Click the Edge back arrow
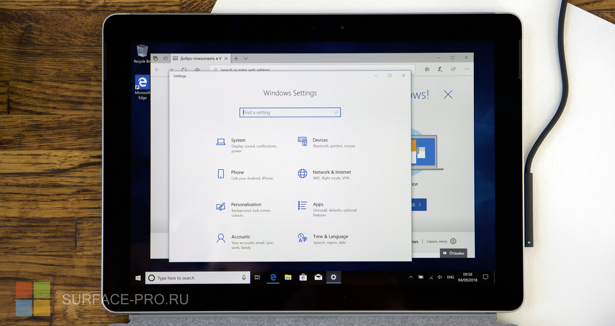This screenshot has width=615, height=326. point(157,69)
